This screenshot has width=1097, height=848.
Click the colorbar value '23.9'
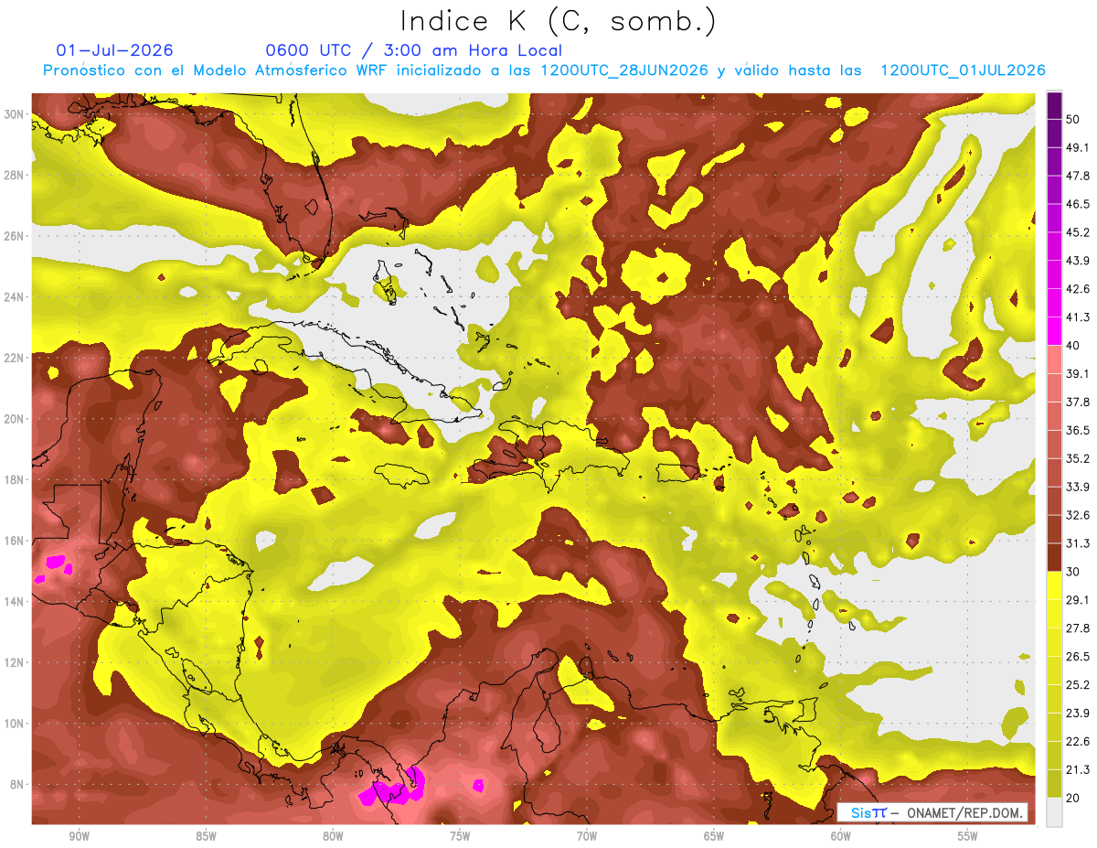(x=1078, y=714)
